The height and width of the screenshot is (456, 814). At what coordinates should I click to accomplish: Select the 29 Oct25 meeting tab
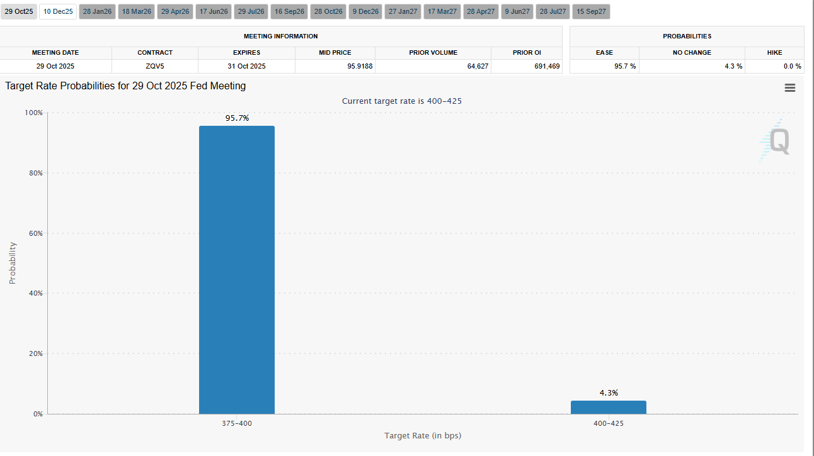coord(18,11)
